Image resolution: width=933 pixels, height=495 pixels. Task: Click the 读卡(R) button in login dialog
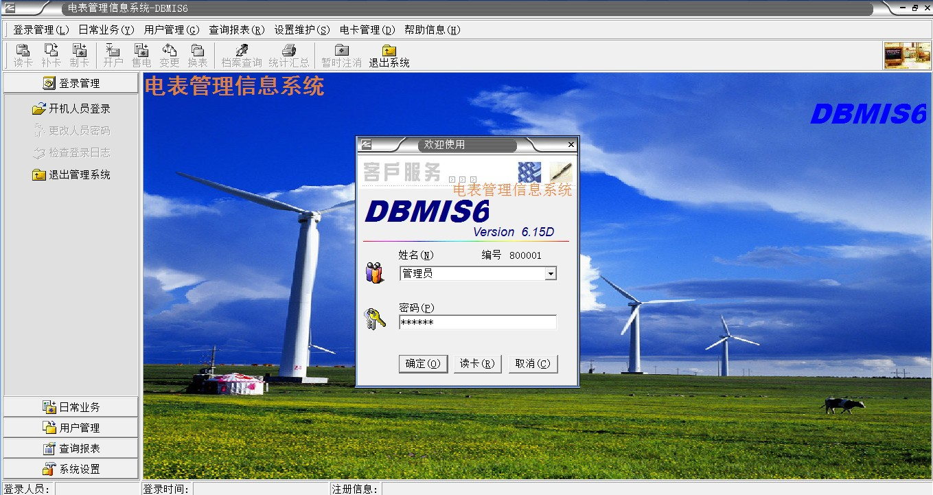click(477, 364)
